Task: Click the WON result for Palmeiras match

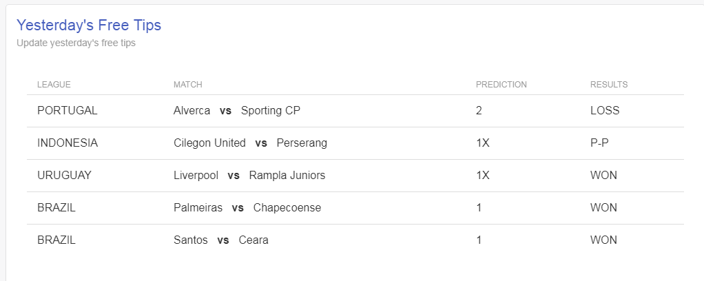Action: pos(604,208)
